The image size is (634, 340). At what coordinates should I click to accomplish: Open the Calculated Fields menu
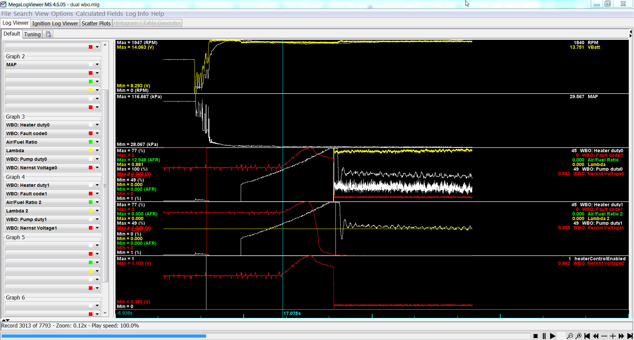coord(99,14)
